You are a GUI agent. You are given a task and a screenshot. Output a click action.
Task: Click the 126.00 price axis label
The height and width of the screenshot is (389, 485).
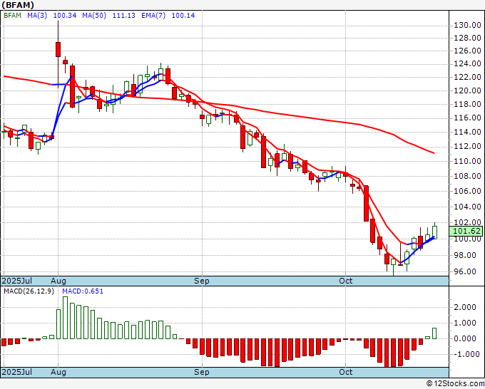[467, 51]
